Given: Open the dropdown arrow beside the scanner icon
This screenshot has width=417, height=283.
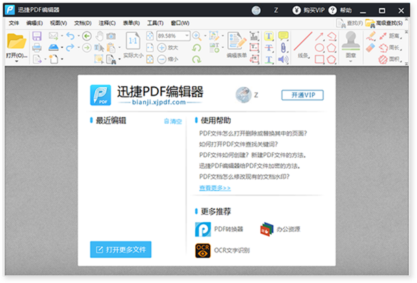Looking at the screenshot, I should point(62,48).
